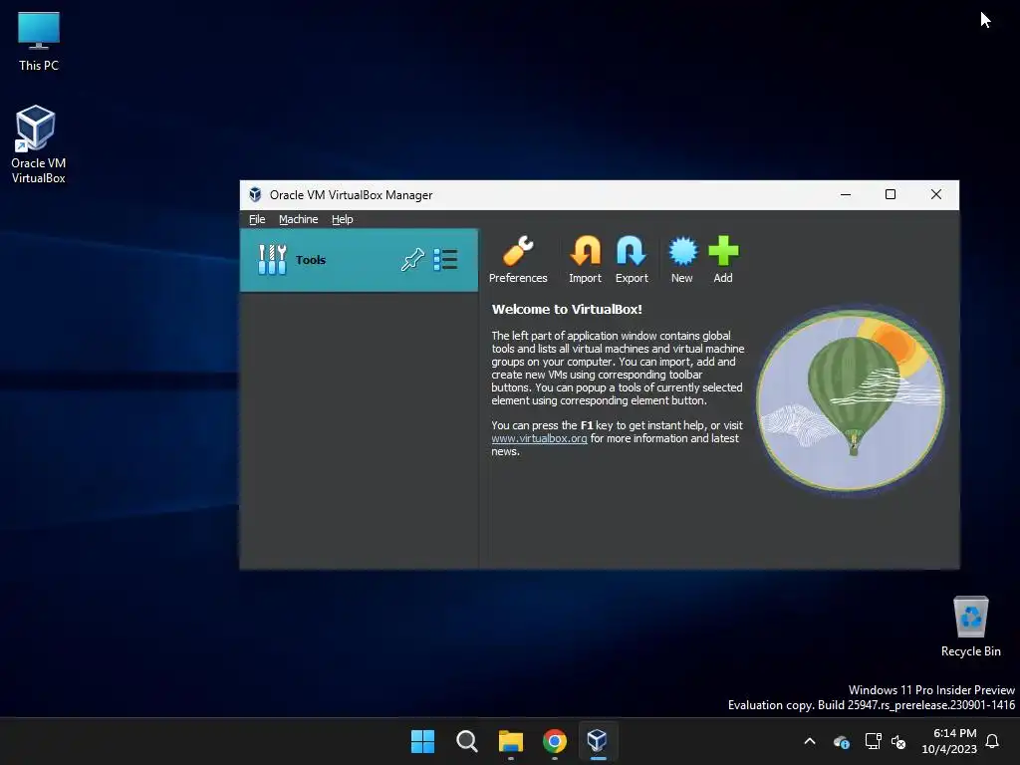Show hidden system tray icons
1020x765 pixels.
810,741
